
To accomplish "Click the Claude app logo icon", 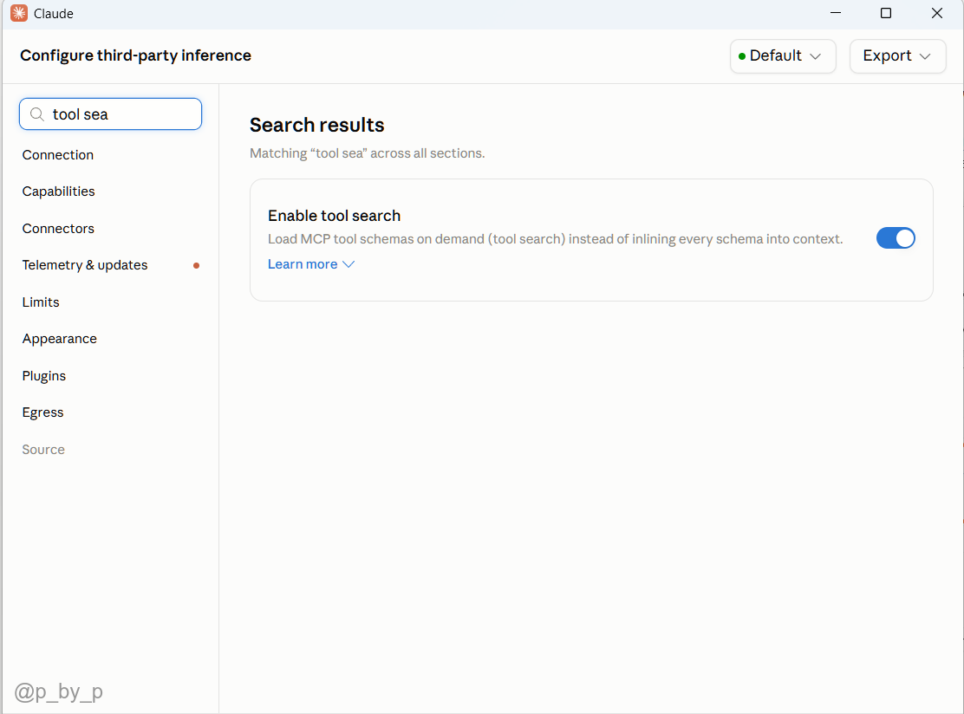I will click(x=19, y=13).
